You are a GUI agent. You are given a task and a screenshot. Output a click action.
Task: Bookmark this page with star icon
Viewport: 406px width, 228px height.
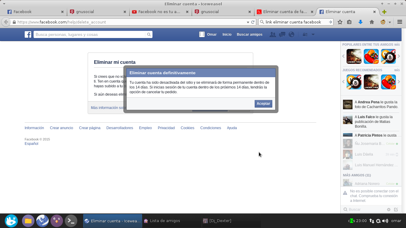click(x=340, y=22)
